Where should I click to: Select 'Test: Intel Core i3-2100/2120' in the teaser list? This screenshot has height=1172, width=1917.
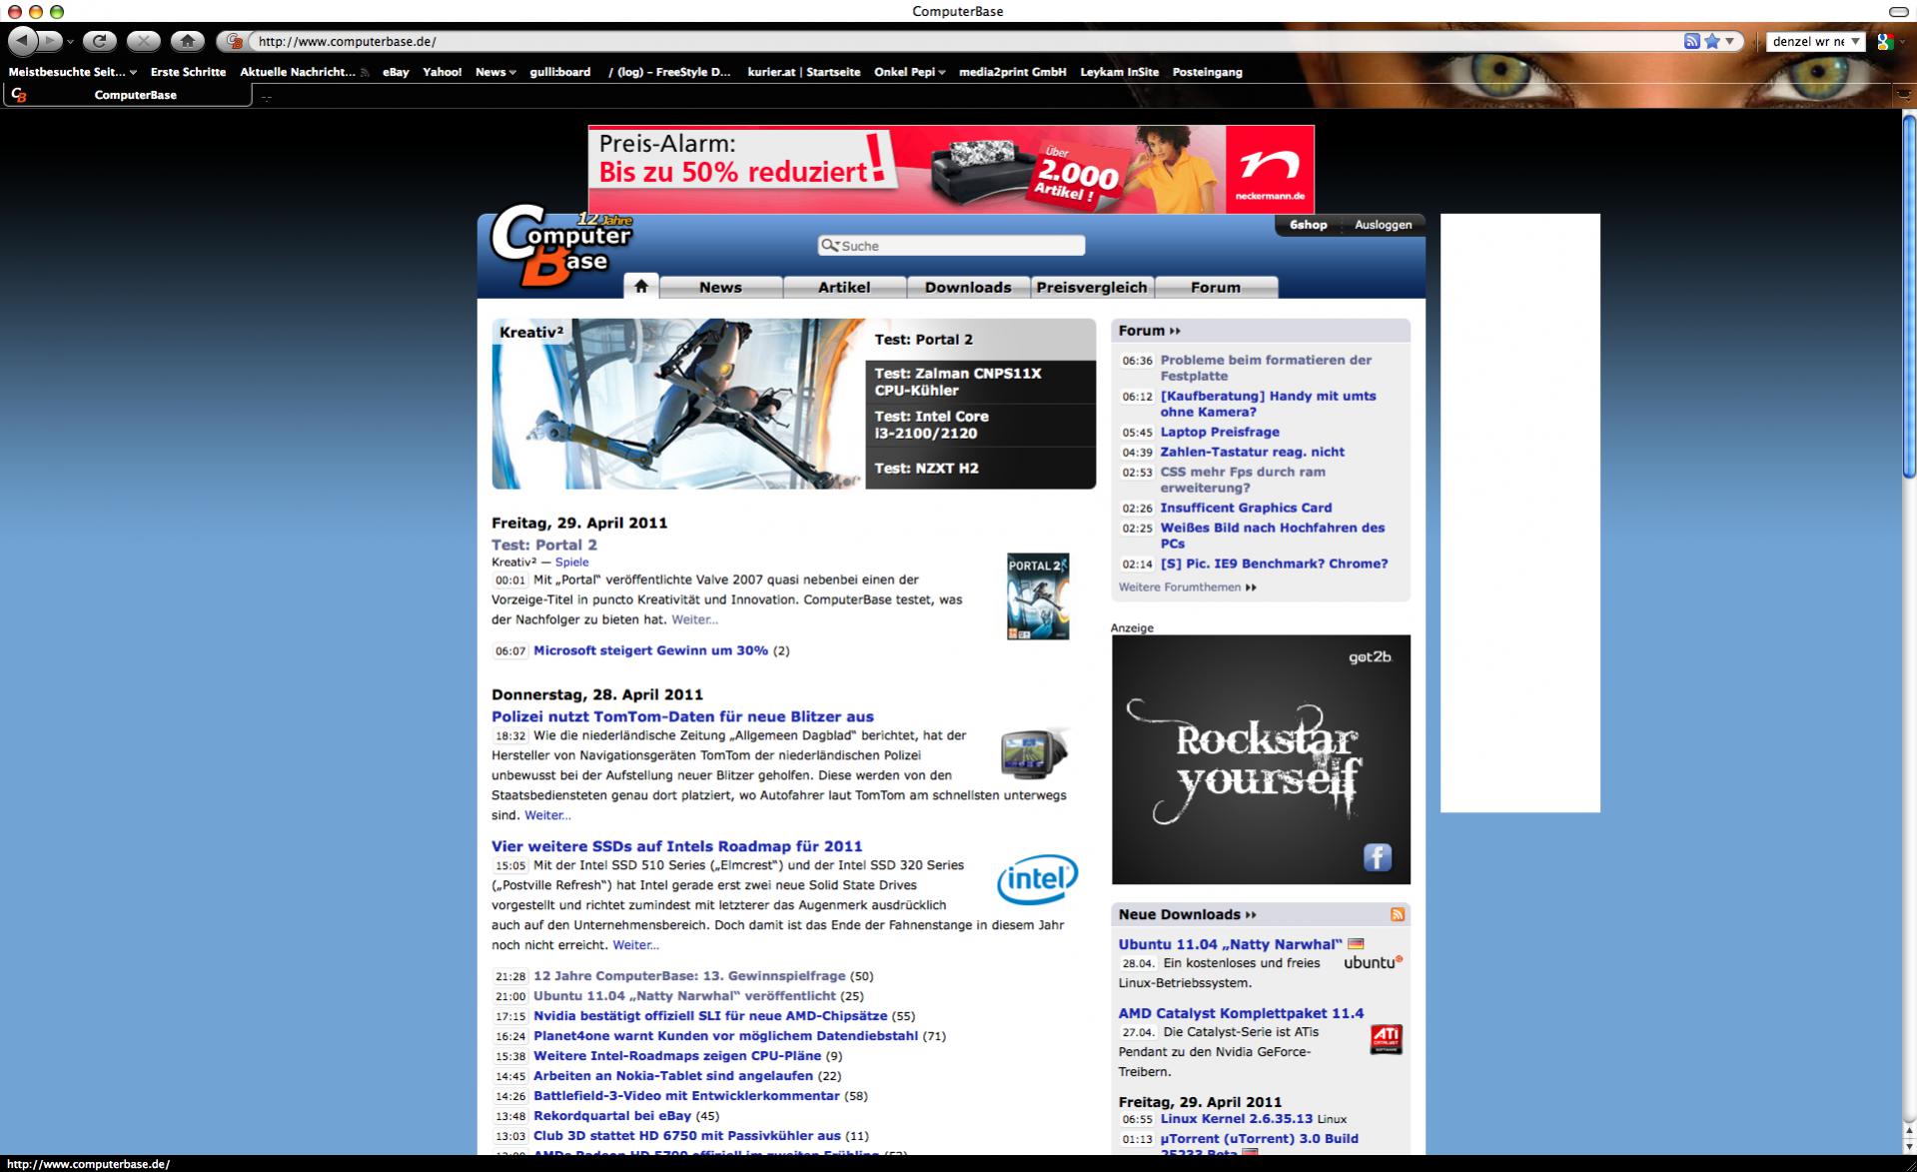point(980,425)
